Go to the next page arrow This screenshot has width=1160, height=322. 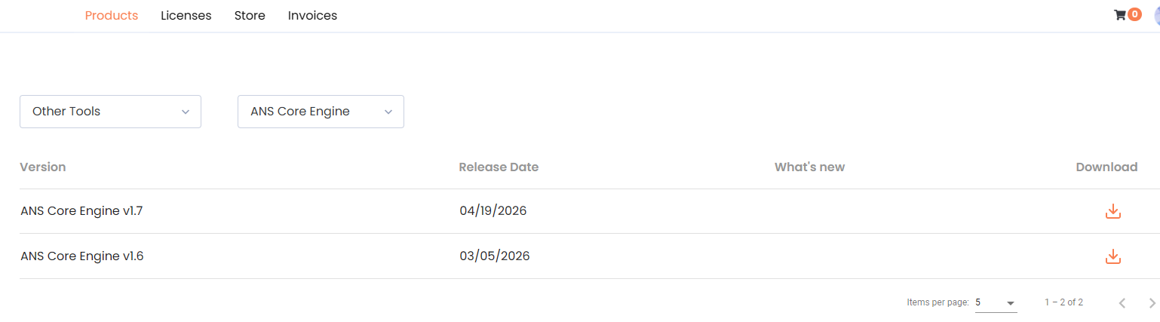[1152, 303]
